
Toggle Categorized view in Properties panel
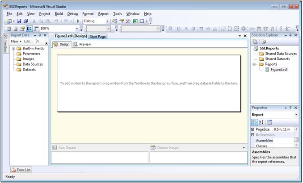254,122
